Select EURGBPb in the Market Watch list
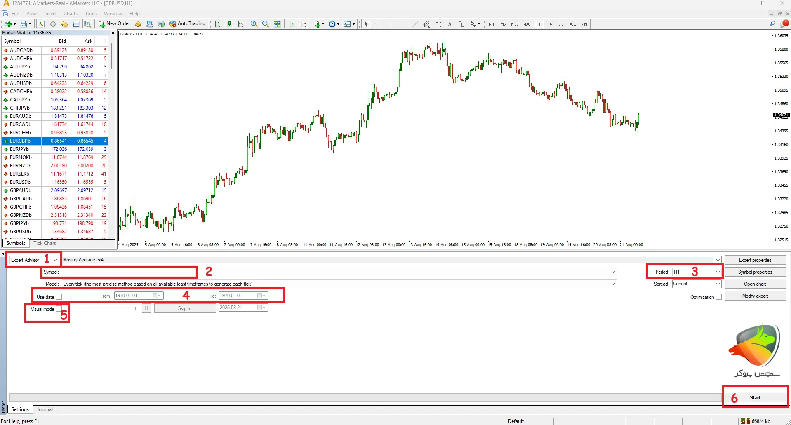The image size is (791, 425). pos(20,141)
